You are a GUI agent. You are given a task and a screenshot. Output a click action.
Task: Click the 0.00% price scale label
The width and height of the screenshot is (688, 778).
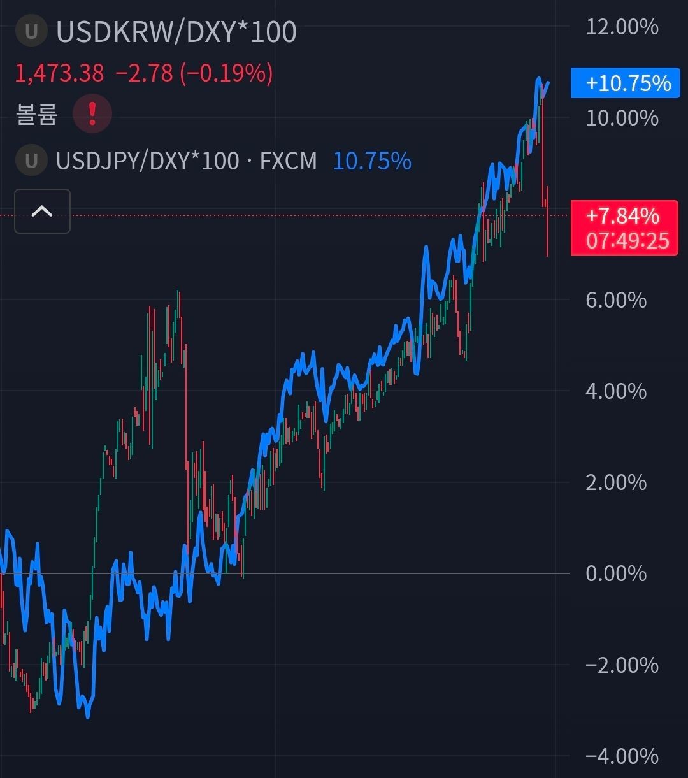tap(616, 573)
